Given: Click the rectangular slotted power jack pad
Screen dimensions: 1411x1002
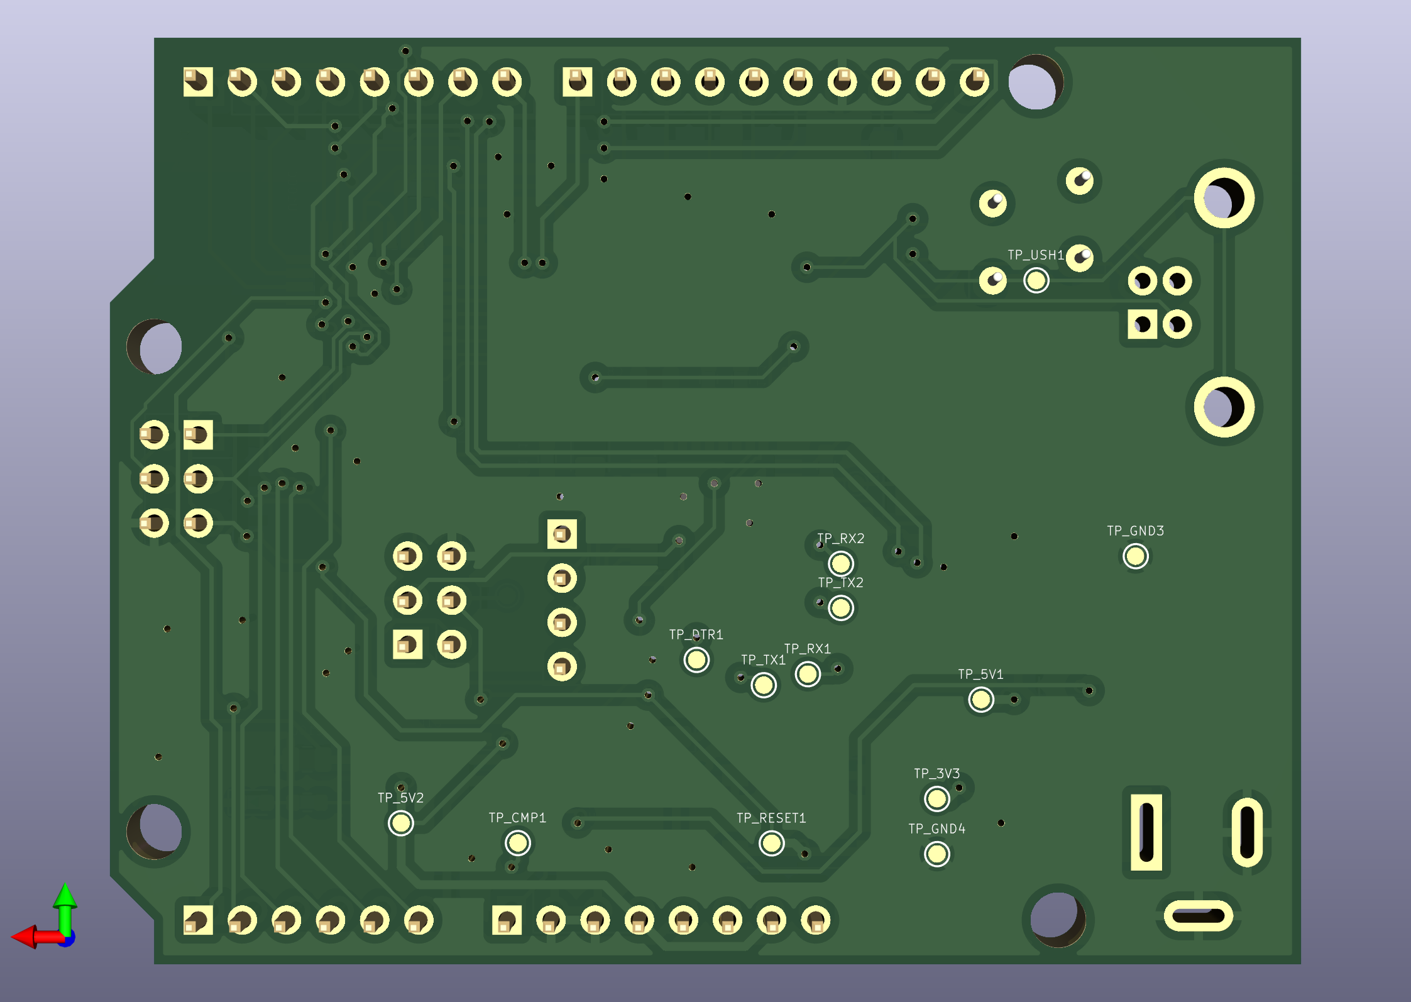Looking at the screenshot, I should tap(1146, 832).
